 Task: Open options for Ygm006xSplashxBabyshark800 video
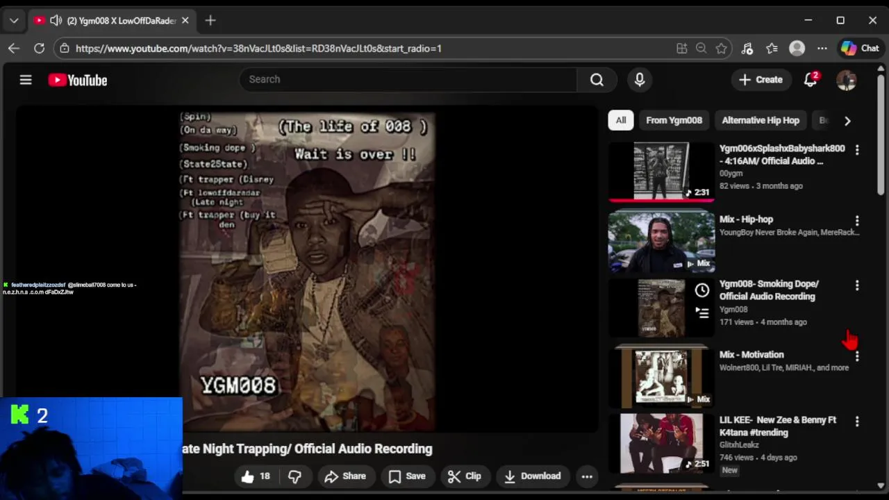coord(857,150)
